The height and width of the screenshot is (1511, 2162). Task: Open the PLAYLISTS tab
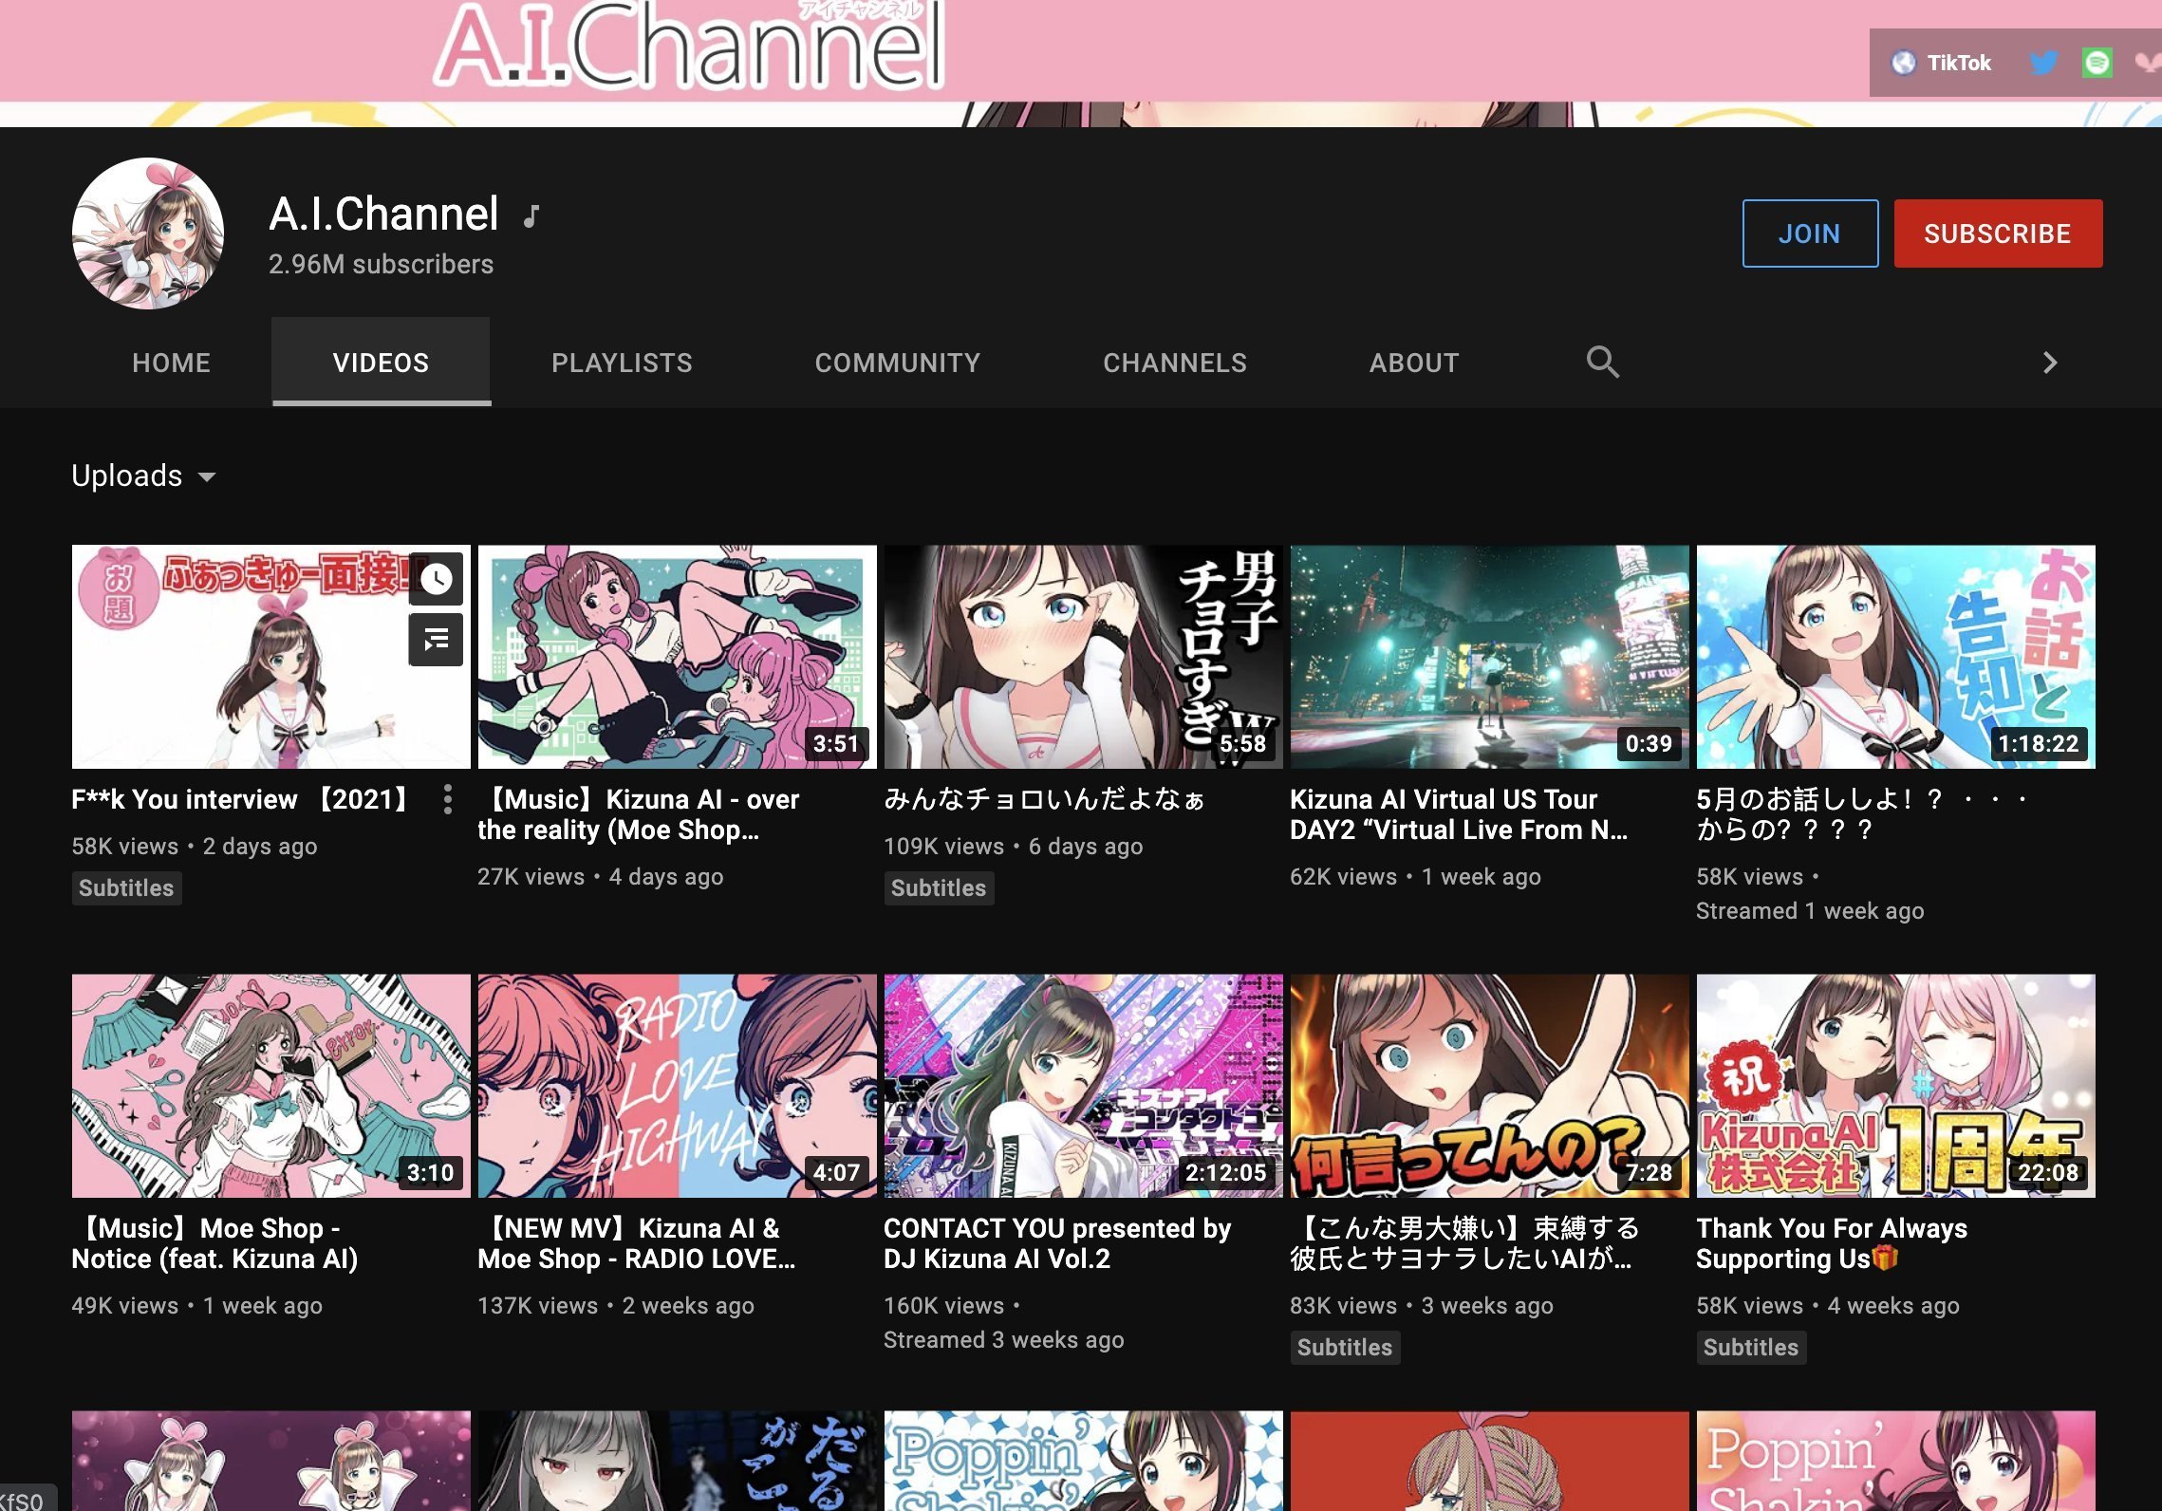coord(622,363)
